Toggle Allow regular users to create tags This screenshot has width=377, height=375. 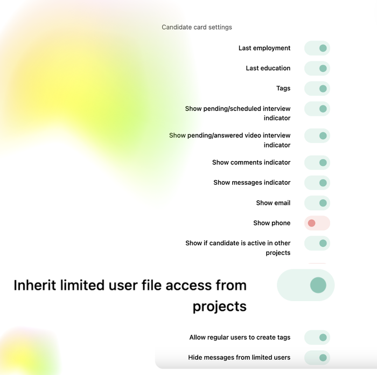(317, 338)
